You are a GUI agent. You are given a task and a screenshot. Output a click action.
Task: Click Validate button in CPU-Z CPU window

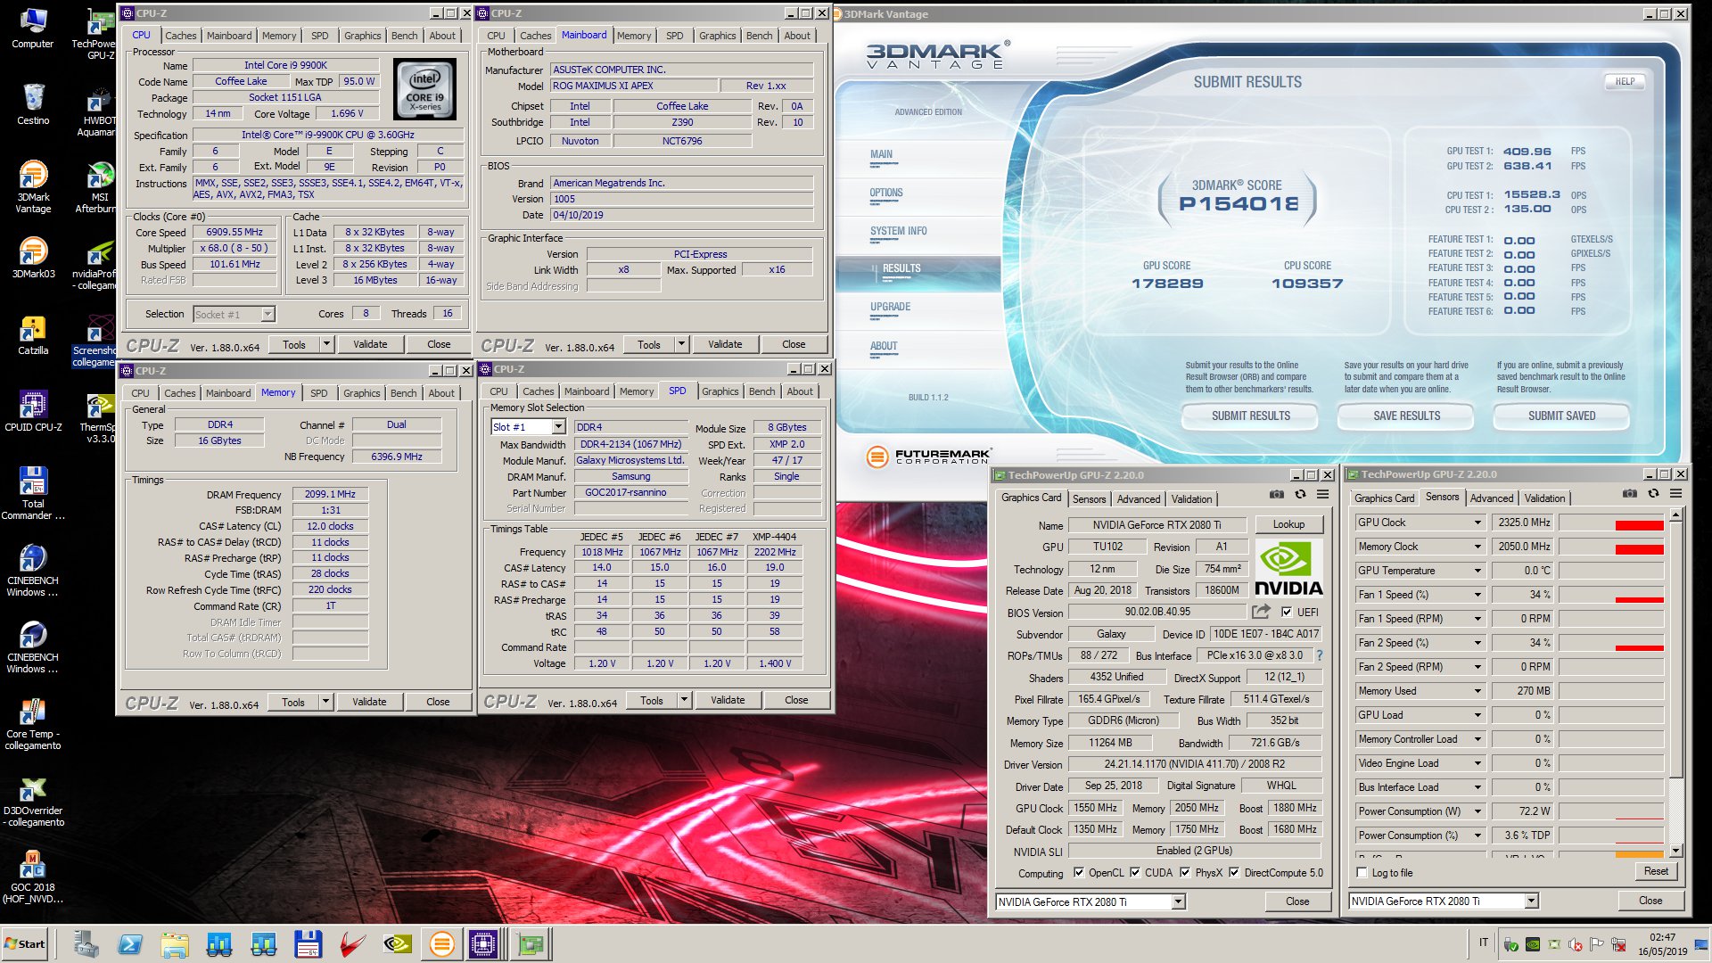(370, 344)
